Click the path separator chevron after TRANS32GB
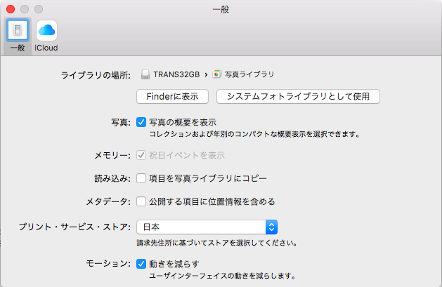The image size is (442, 287). [206, 75]
